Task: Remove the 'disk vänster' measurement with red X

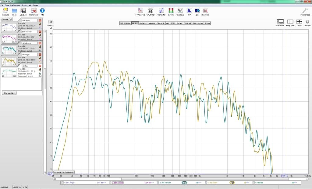Action: click(x=40, y=32)
